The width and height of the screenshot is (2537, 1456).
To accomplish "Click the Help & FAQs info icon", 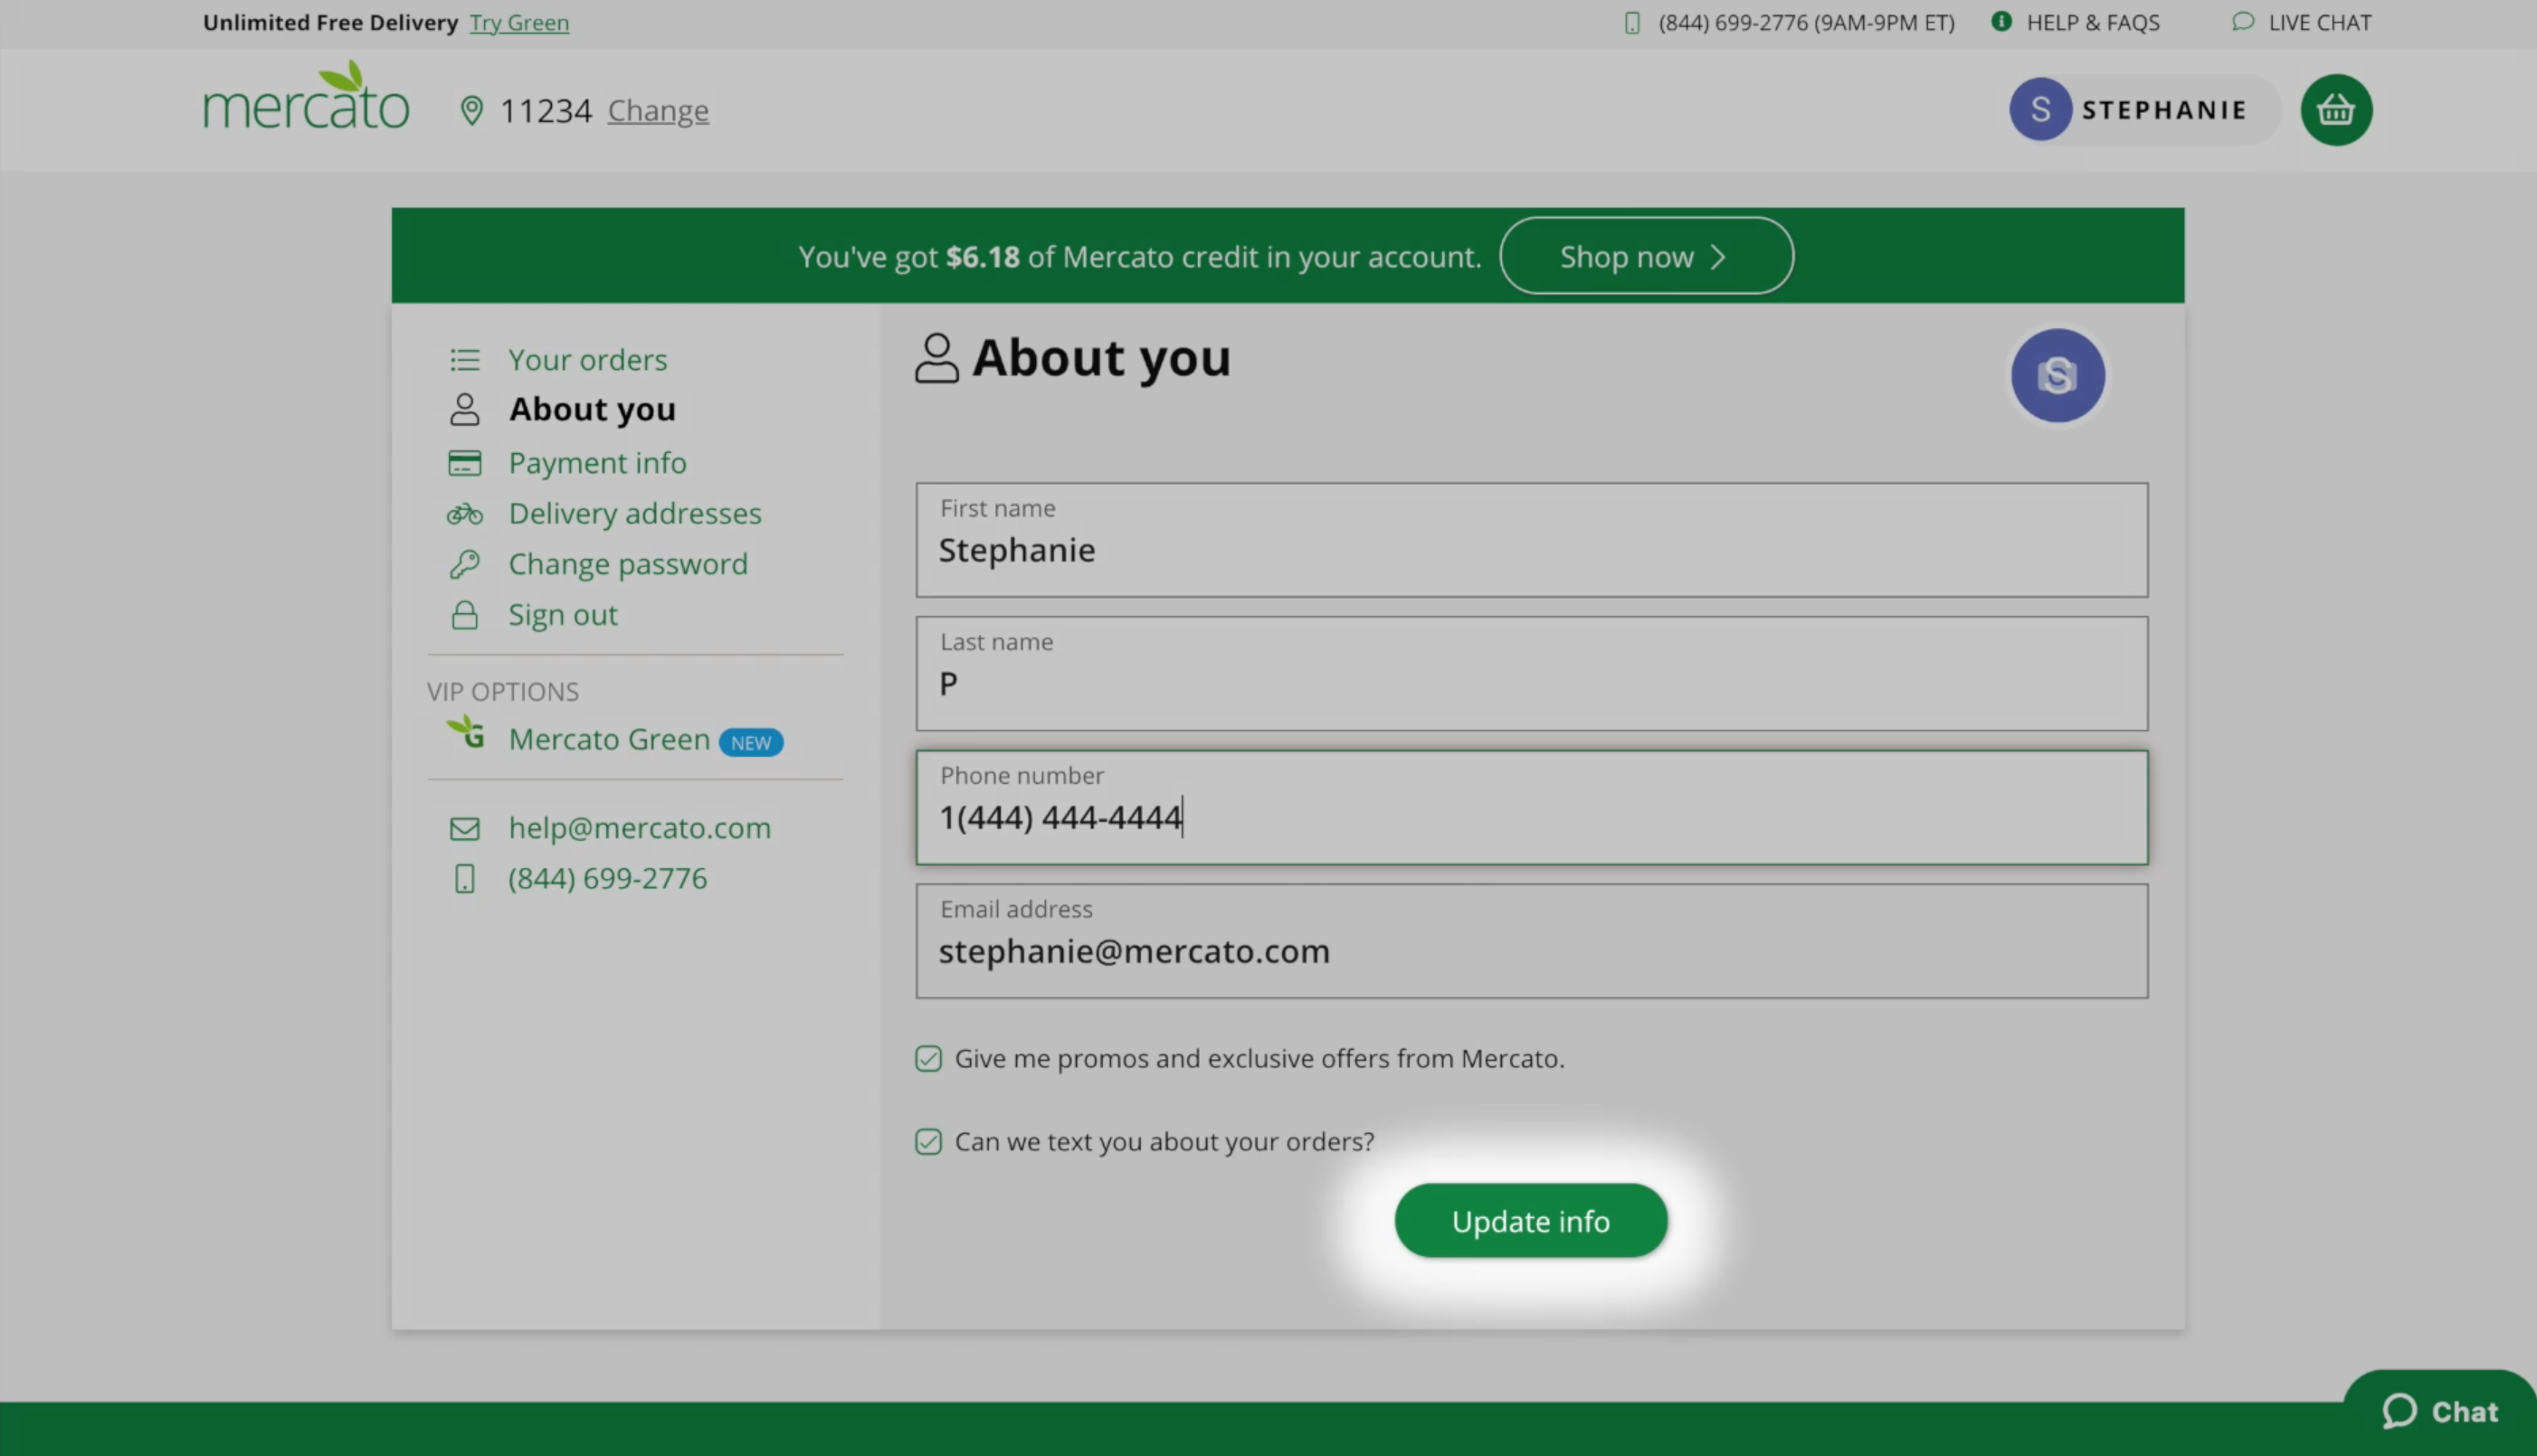I will 2000,21.
